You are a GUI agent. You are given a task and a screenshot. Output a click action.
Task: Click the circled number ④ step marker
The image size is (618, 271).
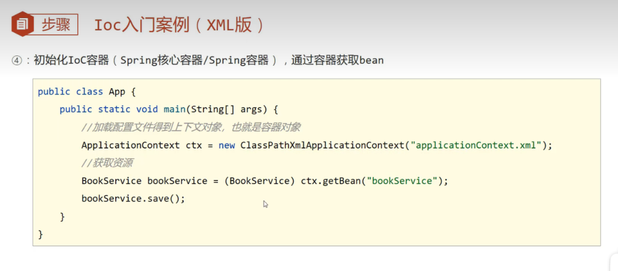tap(17, 60)
